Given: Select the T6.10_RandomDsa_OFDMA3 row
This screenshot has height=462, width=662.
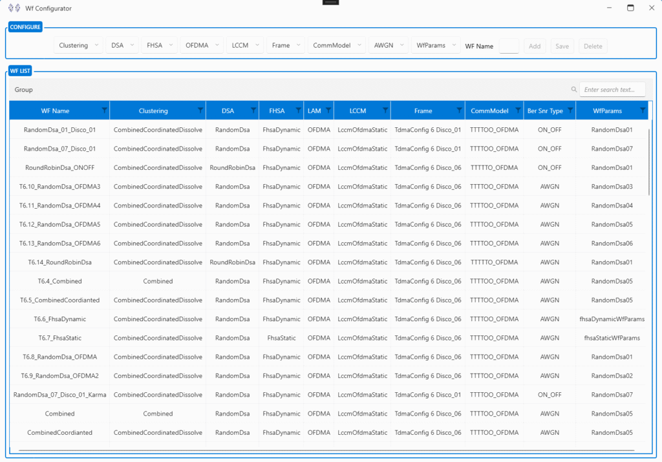Looking at the screenshot, I should click(x=327, y=187).
